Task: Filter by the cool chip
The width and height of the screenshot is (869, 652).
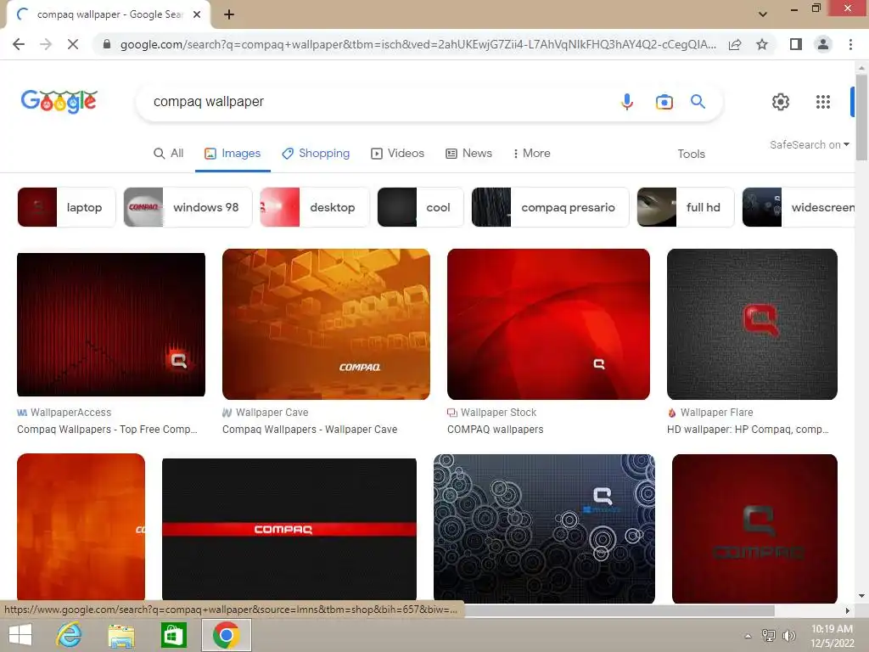Action: click(420, 207)
